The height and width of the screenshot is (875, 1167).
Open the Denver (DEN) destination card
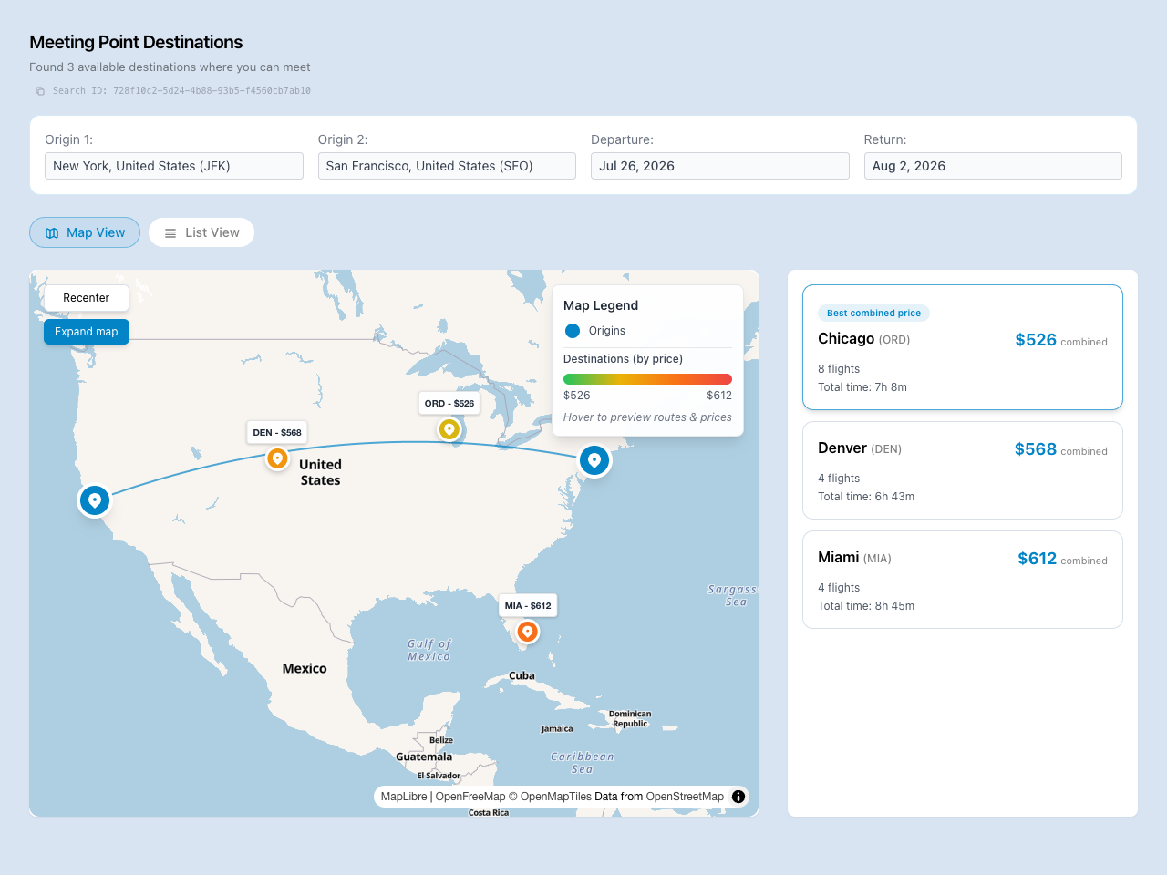click(x=963, y=470)
